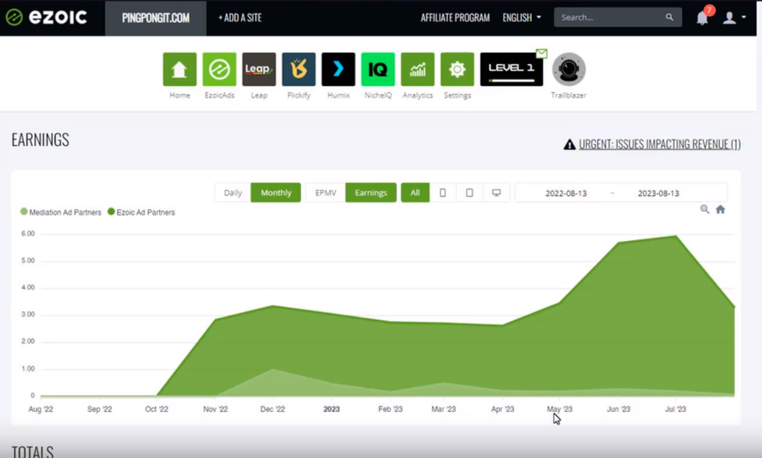The height and width of the screenshot is (458, 762).
Task: Show EPMV metric in chart
Action: [x=326, y=193]
